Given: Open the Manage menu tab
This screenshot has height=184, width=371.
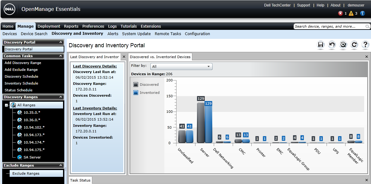Looking at the screenshot, I should pyautogui.click(x=25, y=26).
